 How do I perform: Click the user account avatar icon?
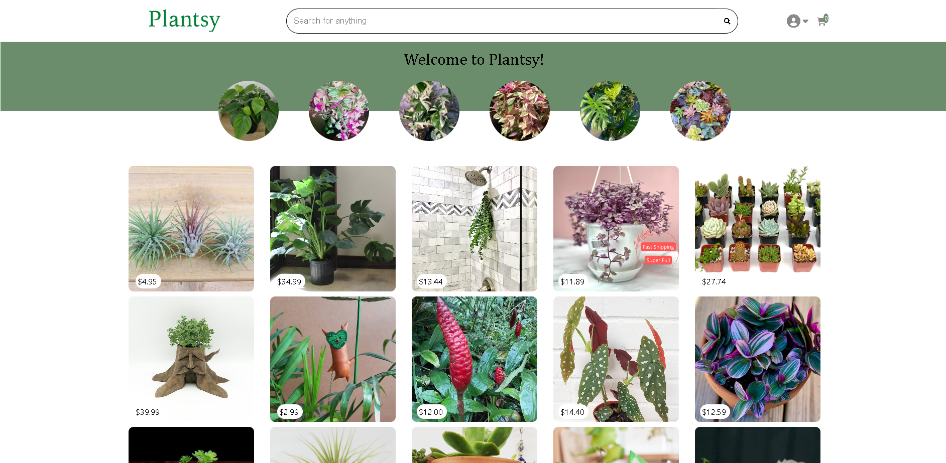point(793,21)
